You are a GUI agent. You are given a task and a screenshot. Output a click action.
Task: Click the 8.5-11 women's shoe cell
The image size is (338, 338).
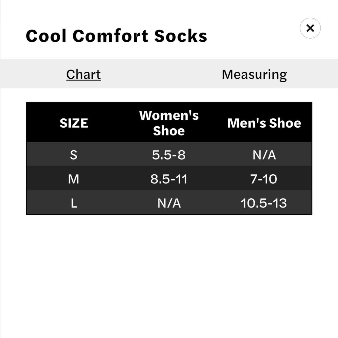[169, 179]
